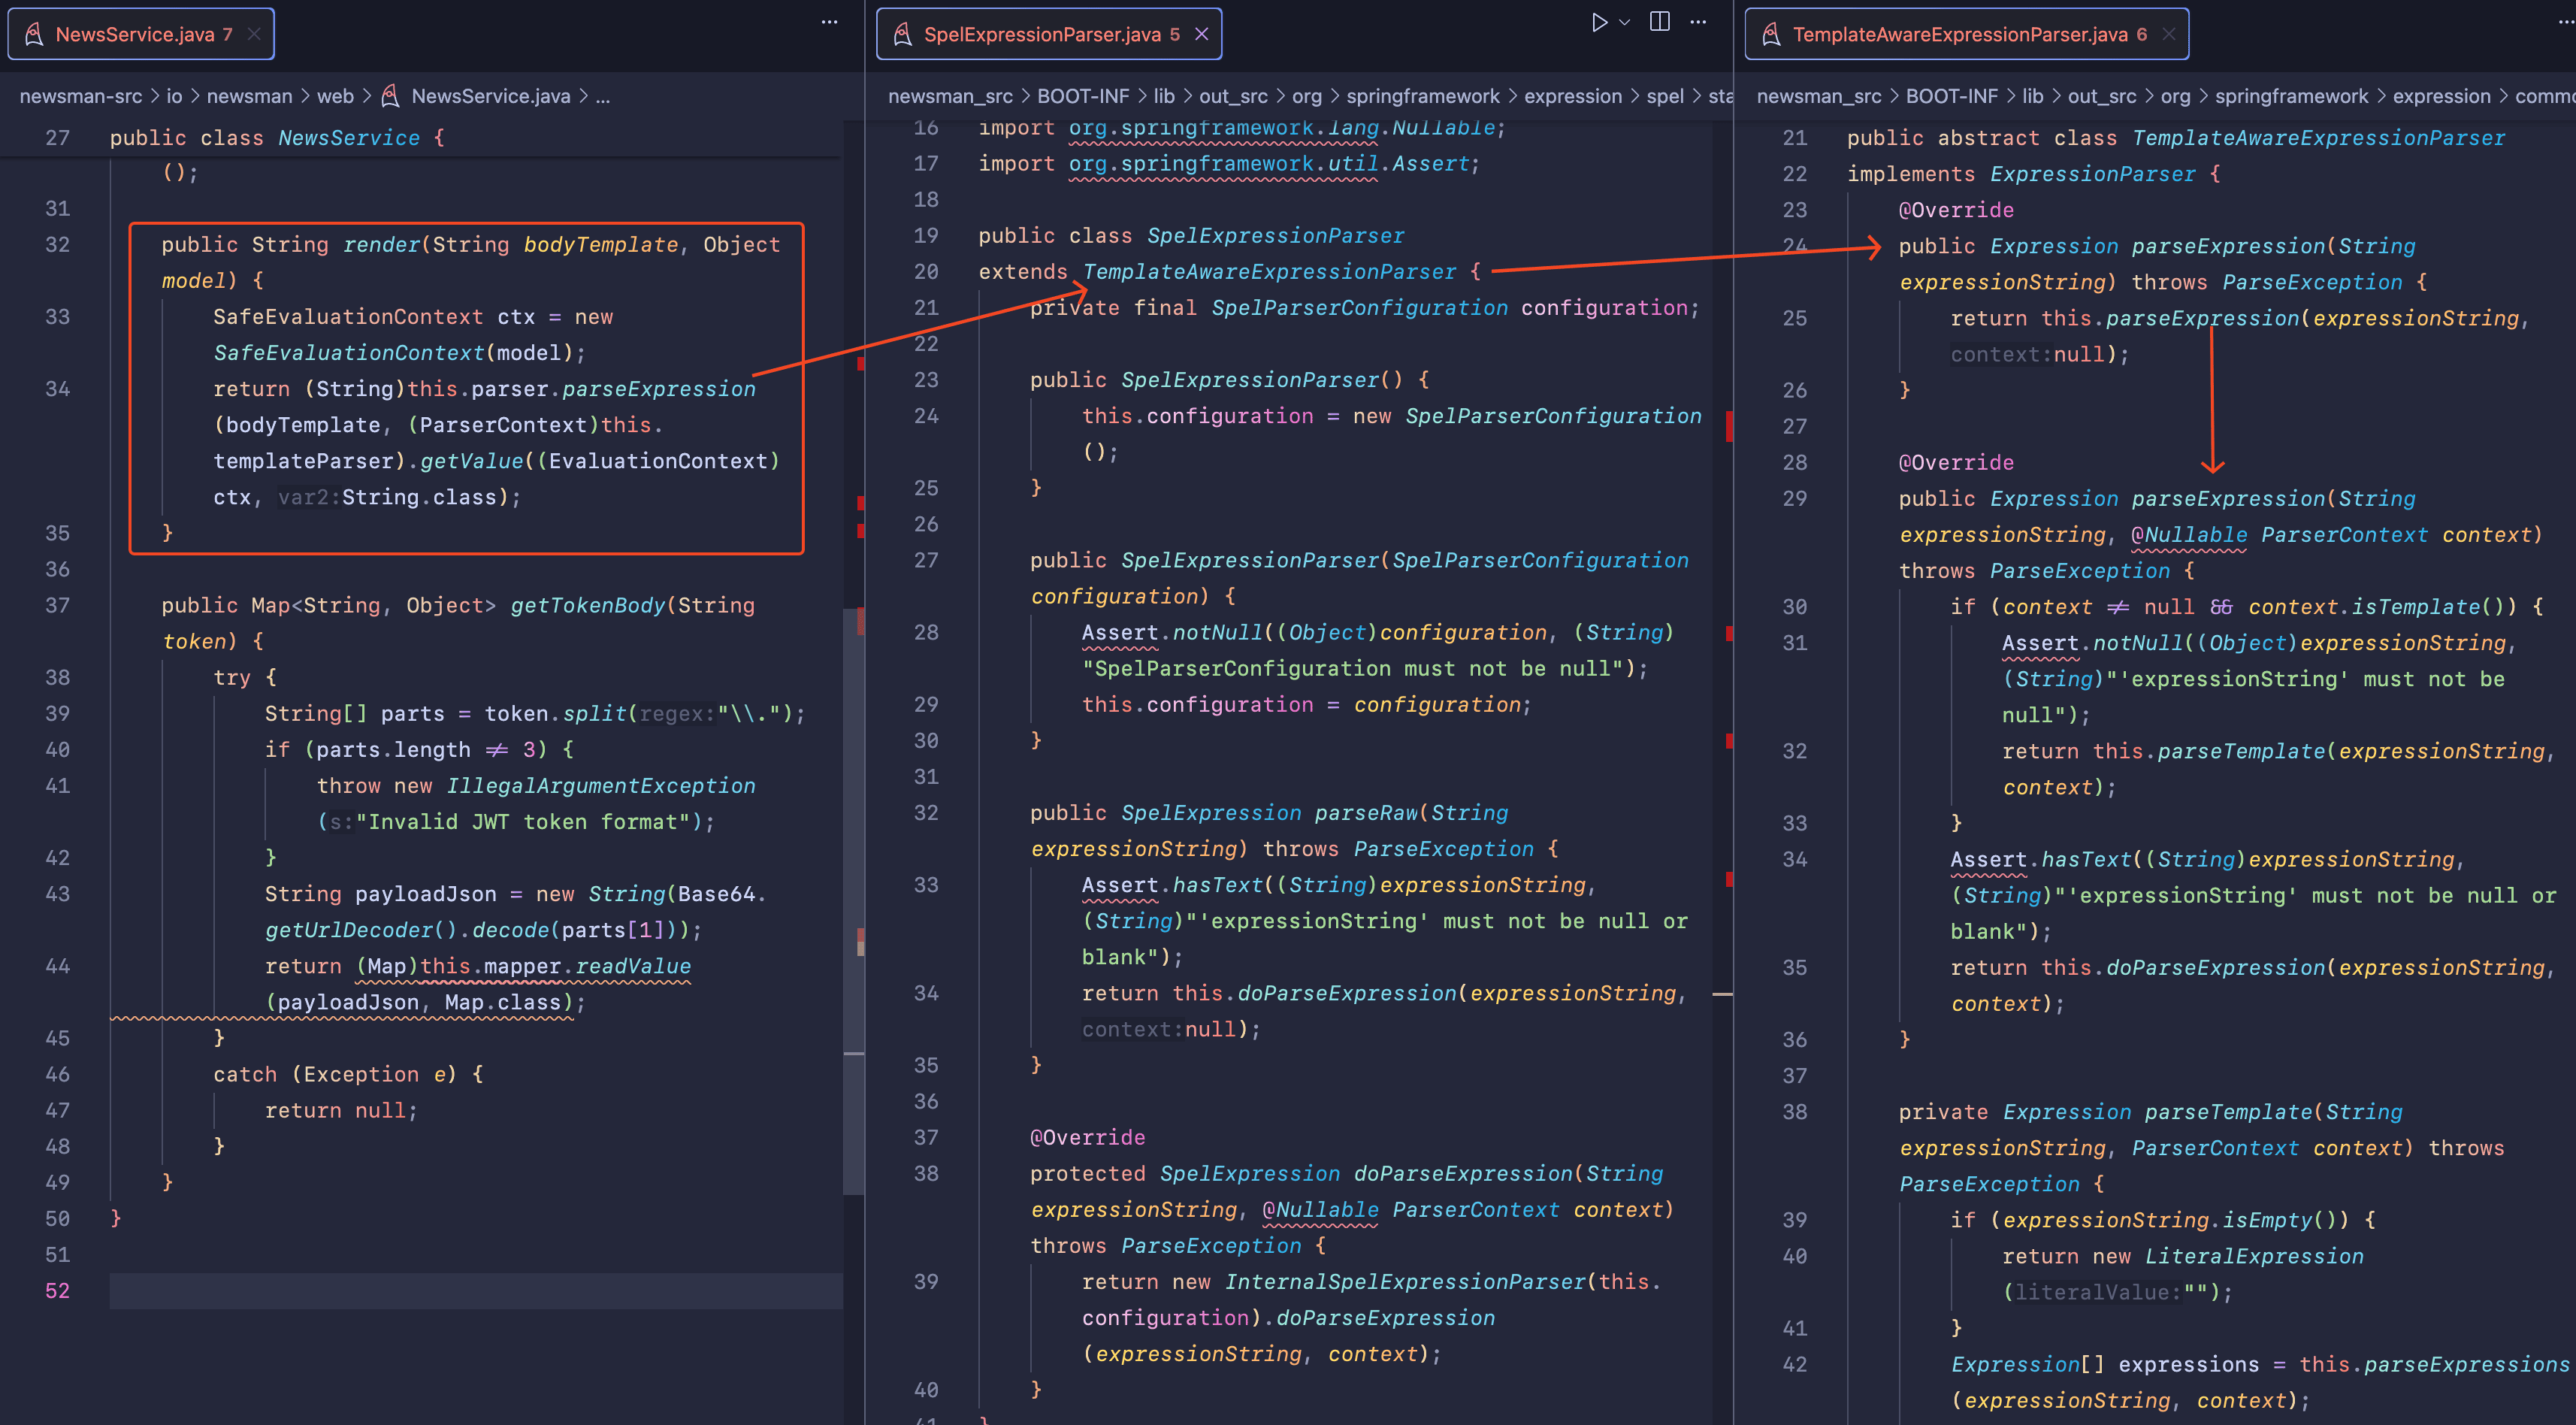Click the breadcrumb ellipsis after NewsService.java

coord(603,96)
